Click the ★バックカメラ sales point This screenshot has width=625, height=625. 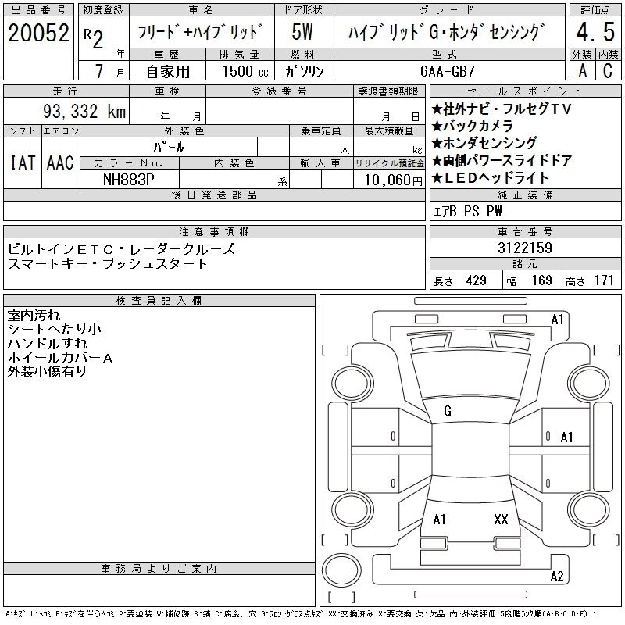[x=473, y=127]
